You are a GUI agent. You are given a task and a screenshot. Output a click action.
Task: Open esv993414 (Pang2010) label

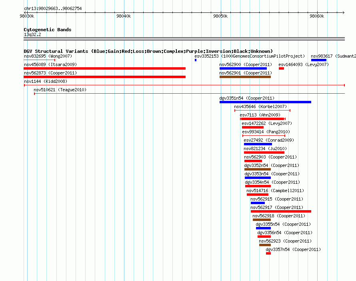266,132
